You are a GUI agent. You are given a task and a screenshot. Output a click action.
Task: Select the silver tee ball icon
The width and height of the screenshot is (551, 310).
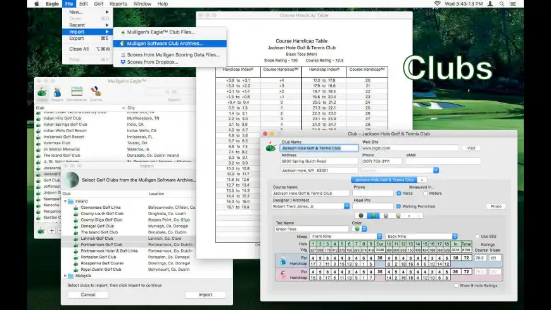[x=386, y=216]
